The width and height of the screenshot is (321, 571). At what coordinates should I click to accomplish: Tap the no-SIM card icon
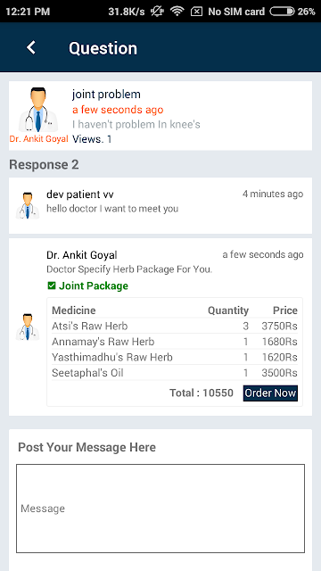tap(196, 12)
